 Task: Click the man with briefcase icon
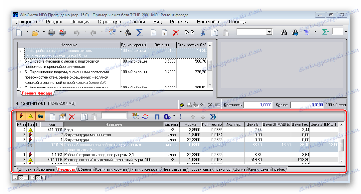pyautogui.click(x=128, y=33)
